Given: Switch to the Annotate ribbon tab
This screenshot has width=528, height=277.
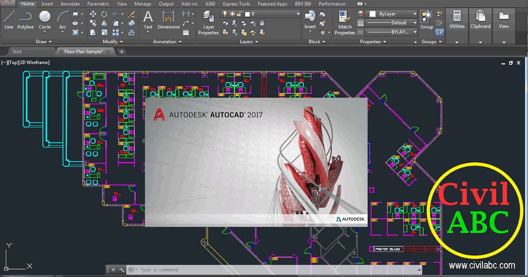Looking at the screenshot, I should click(x=70, y=4).
